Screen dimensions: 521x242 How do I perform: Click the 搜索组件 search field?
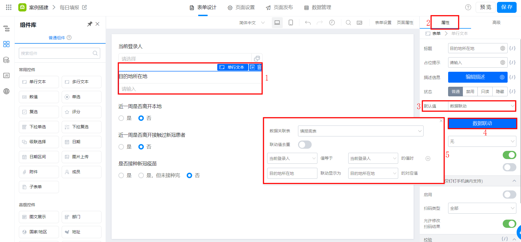pos(56,53)
